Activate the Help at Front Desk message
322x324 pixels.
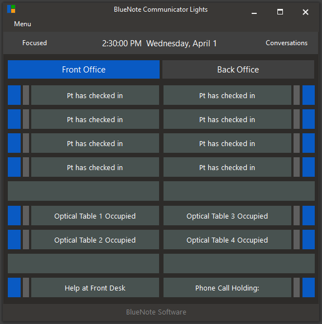[x=95, y=287]
